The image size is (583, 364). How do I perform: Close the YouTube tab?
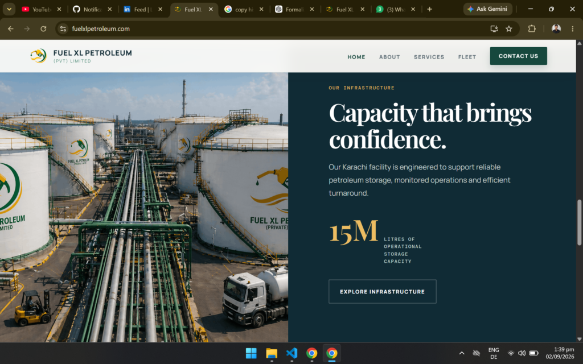click(59, 9)
